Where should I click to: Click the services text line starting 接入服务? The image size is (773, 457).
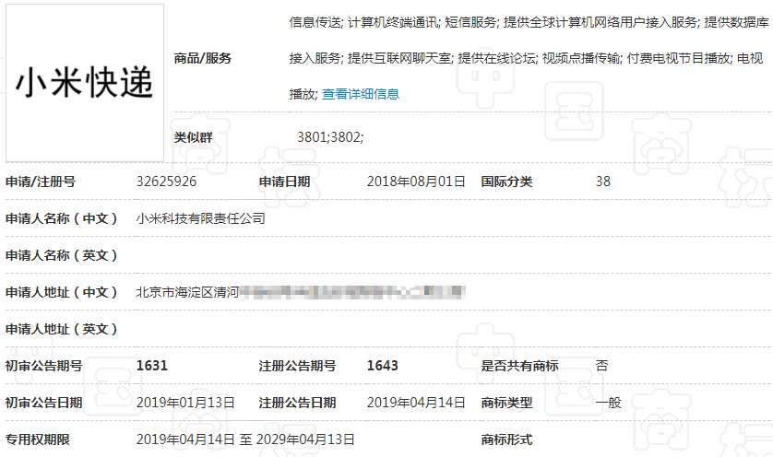coord(526,59)
